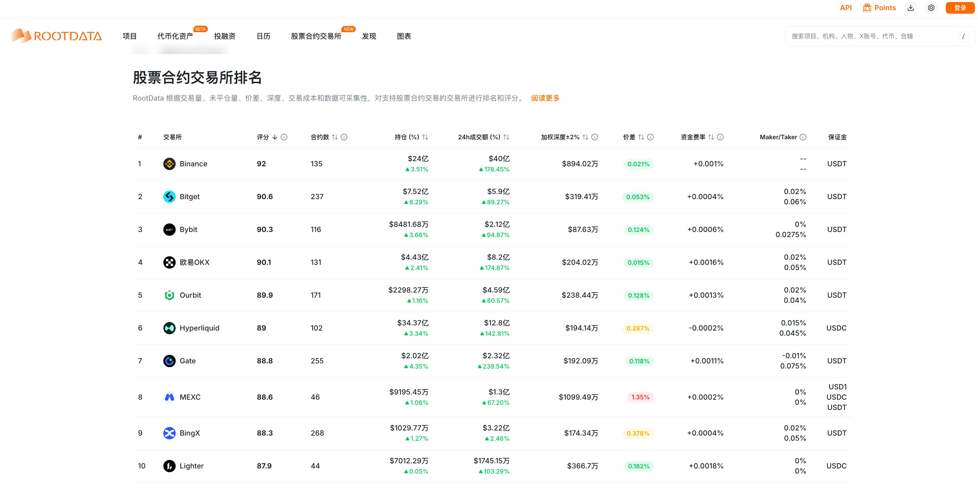Open the Points link

pos(885,8)
